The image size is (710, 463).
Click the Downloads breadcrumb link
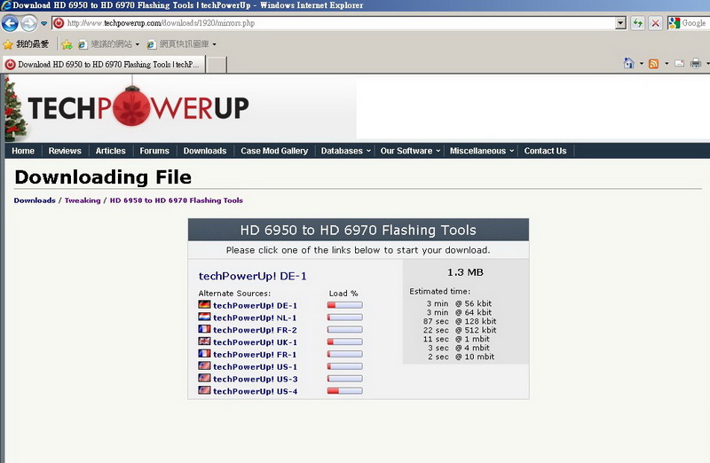(x=35, y=200)
